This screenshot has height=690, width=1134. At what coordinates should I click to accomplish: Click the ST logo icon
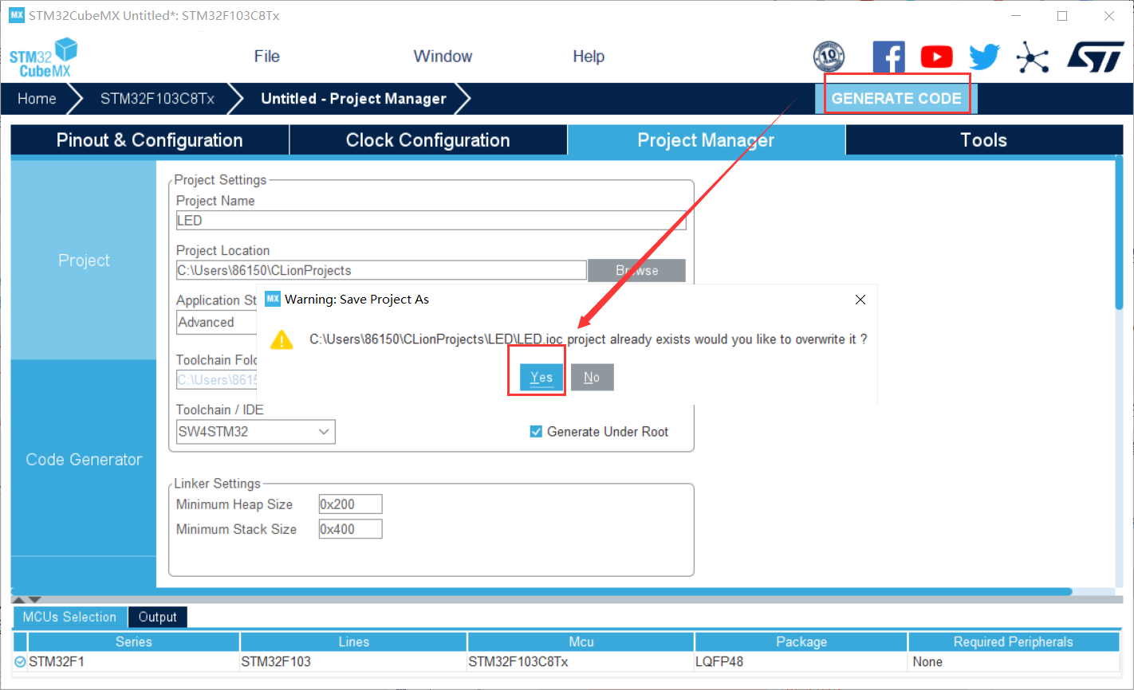coord(1095,57)
